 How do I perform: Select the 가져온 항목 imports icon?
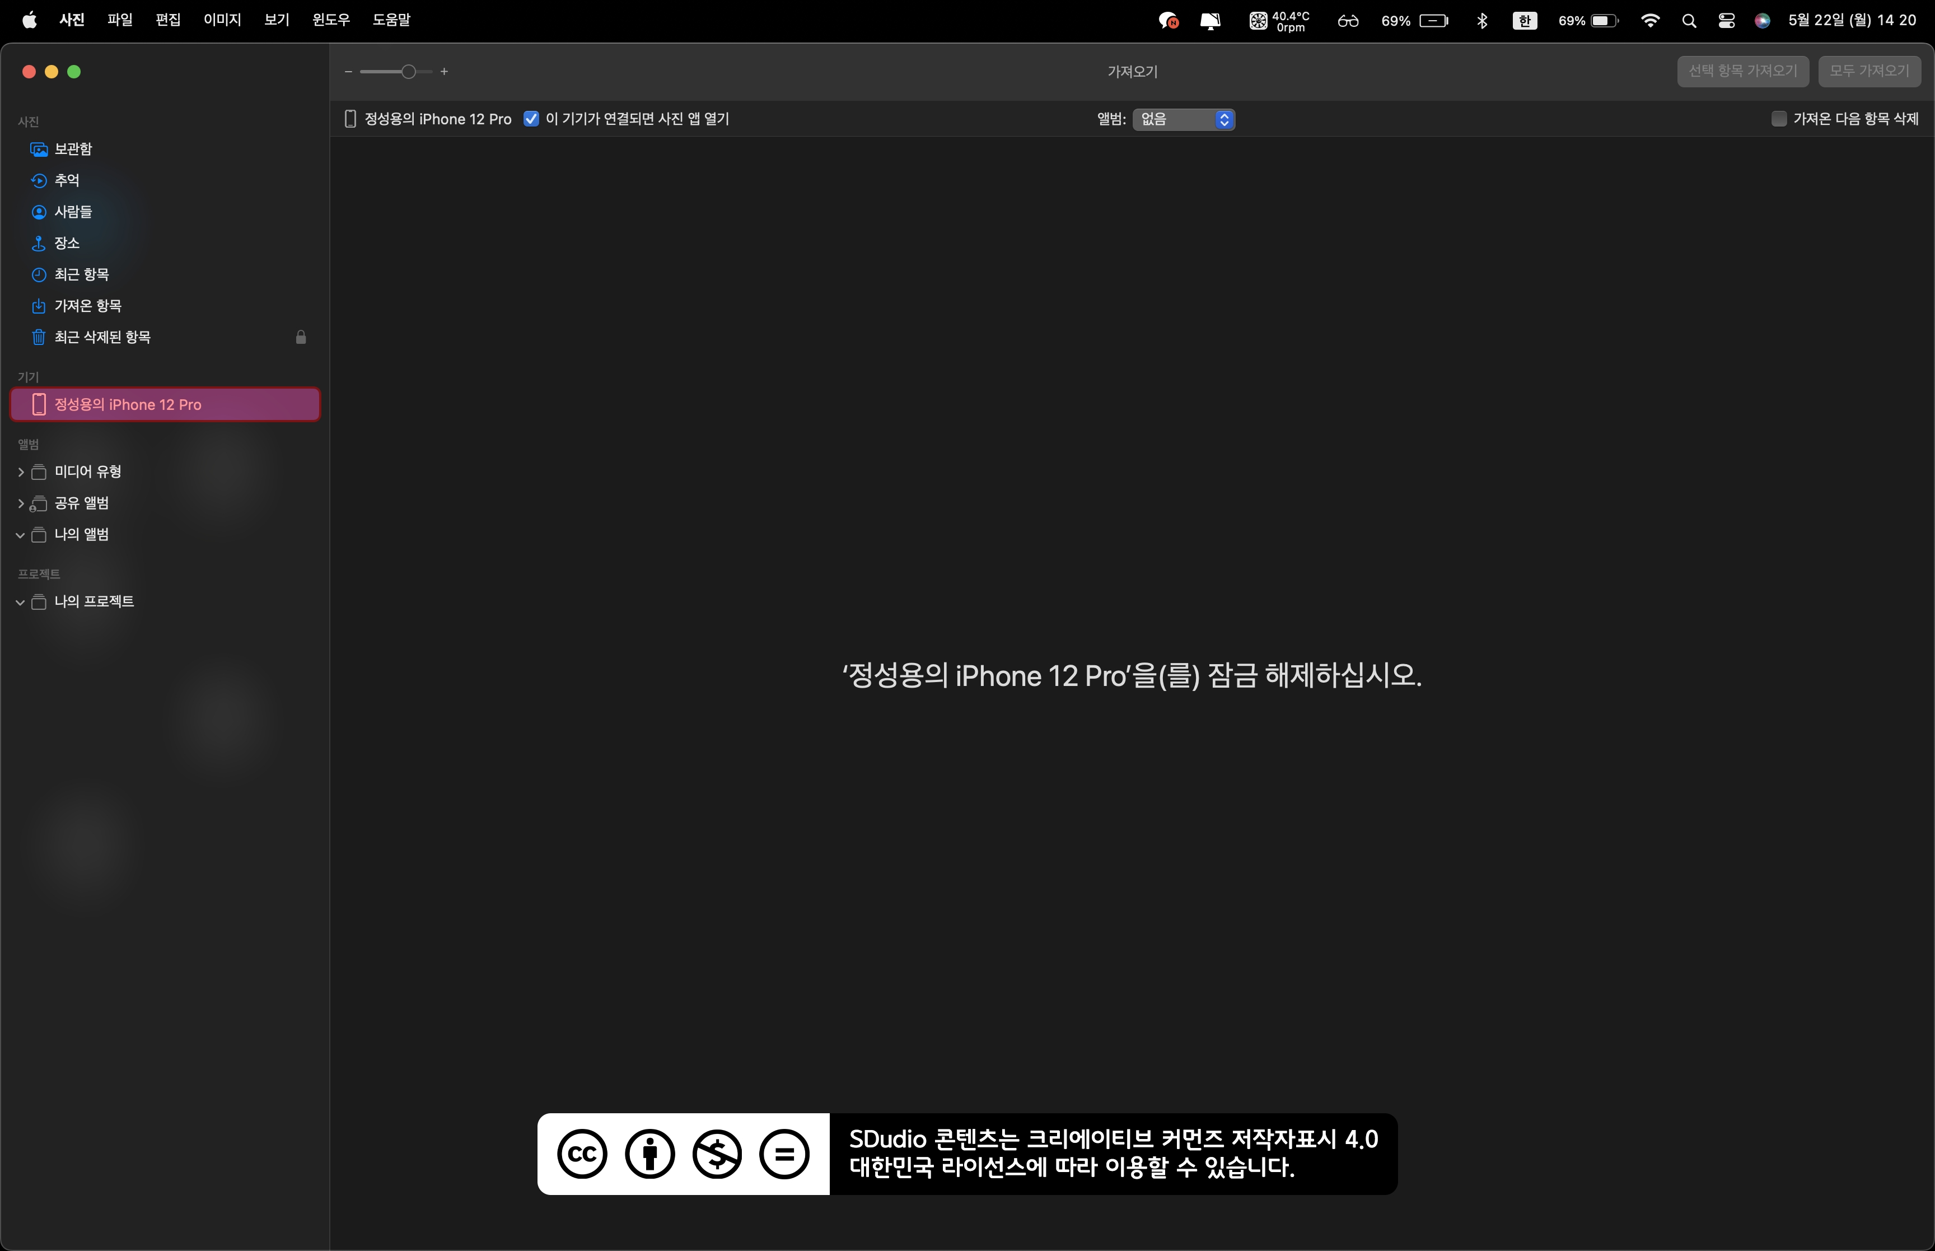coord(38,306)
